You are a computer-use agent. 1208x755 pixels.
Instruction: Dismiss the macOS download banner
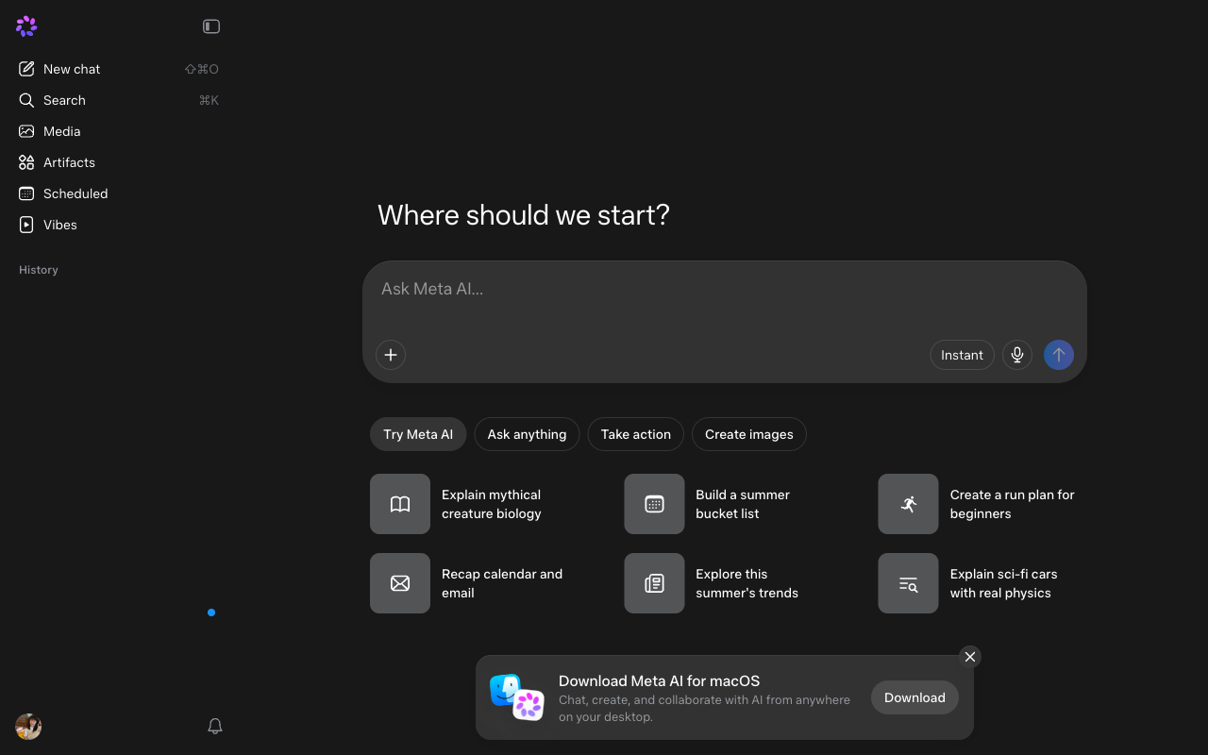pyautogui.click(x=970, y=657)
